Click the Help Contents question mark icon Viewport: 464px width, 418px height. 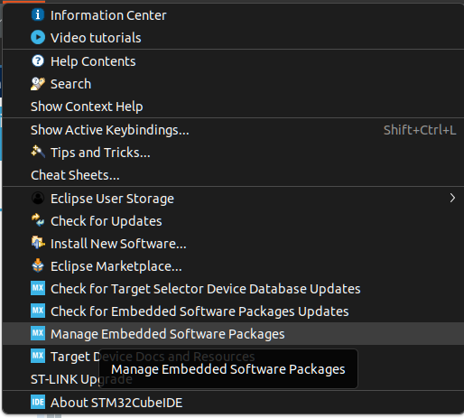(38, 60)
